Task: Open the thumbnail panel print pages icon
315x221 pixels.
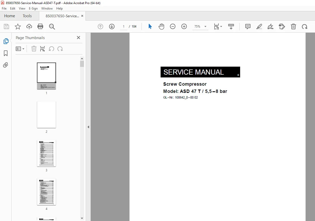Action: 43,49
